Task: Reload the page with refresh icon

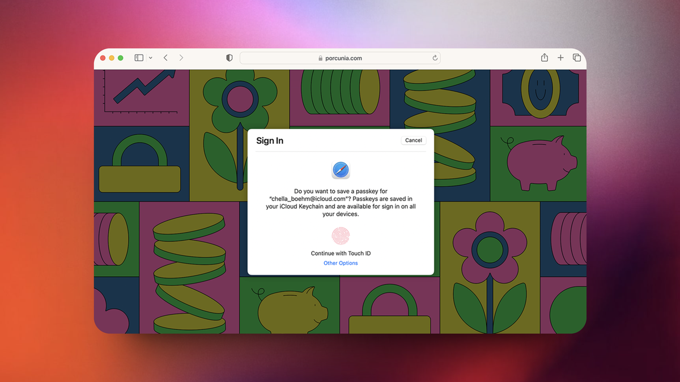Action: [435, 58]
